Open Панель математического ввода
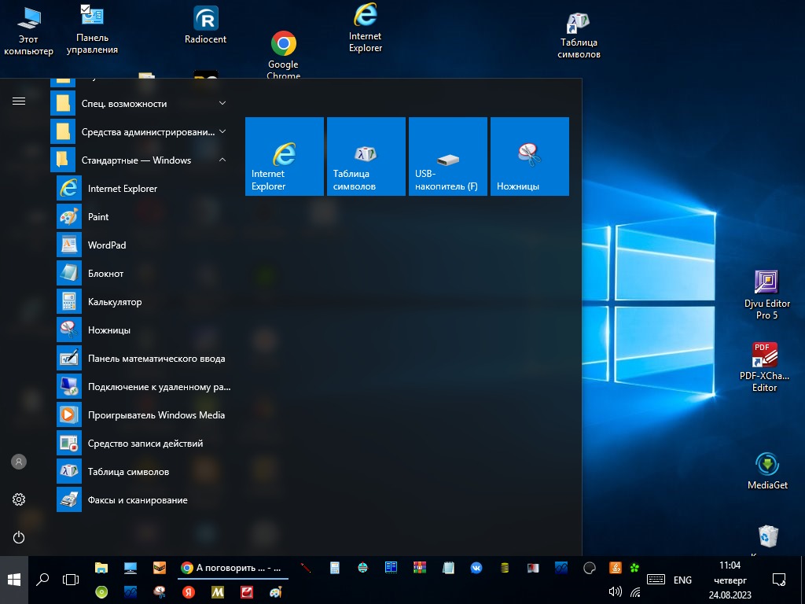The image size is (805, 604). click(142, 359)
